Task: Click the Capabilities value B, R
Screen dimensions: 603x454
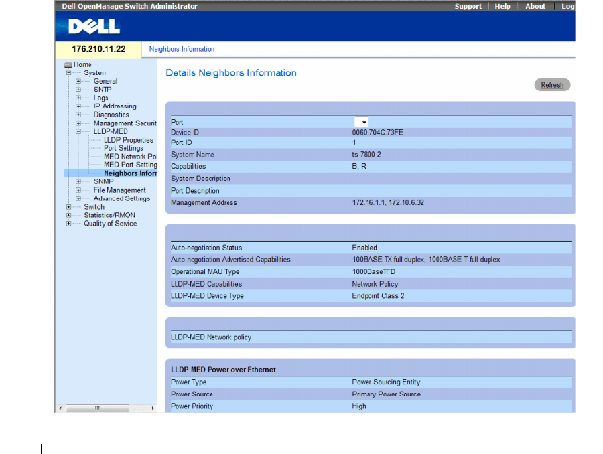Action: [x=359, y=167]
